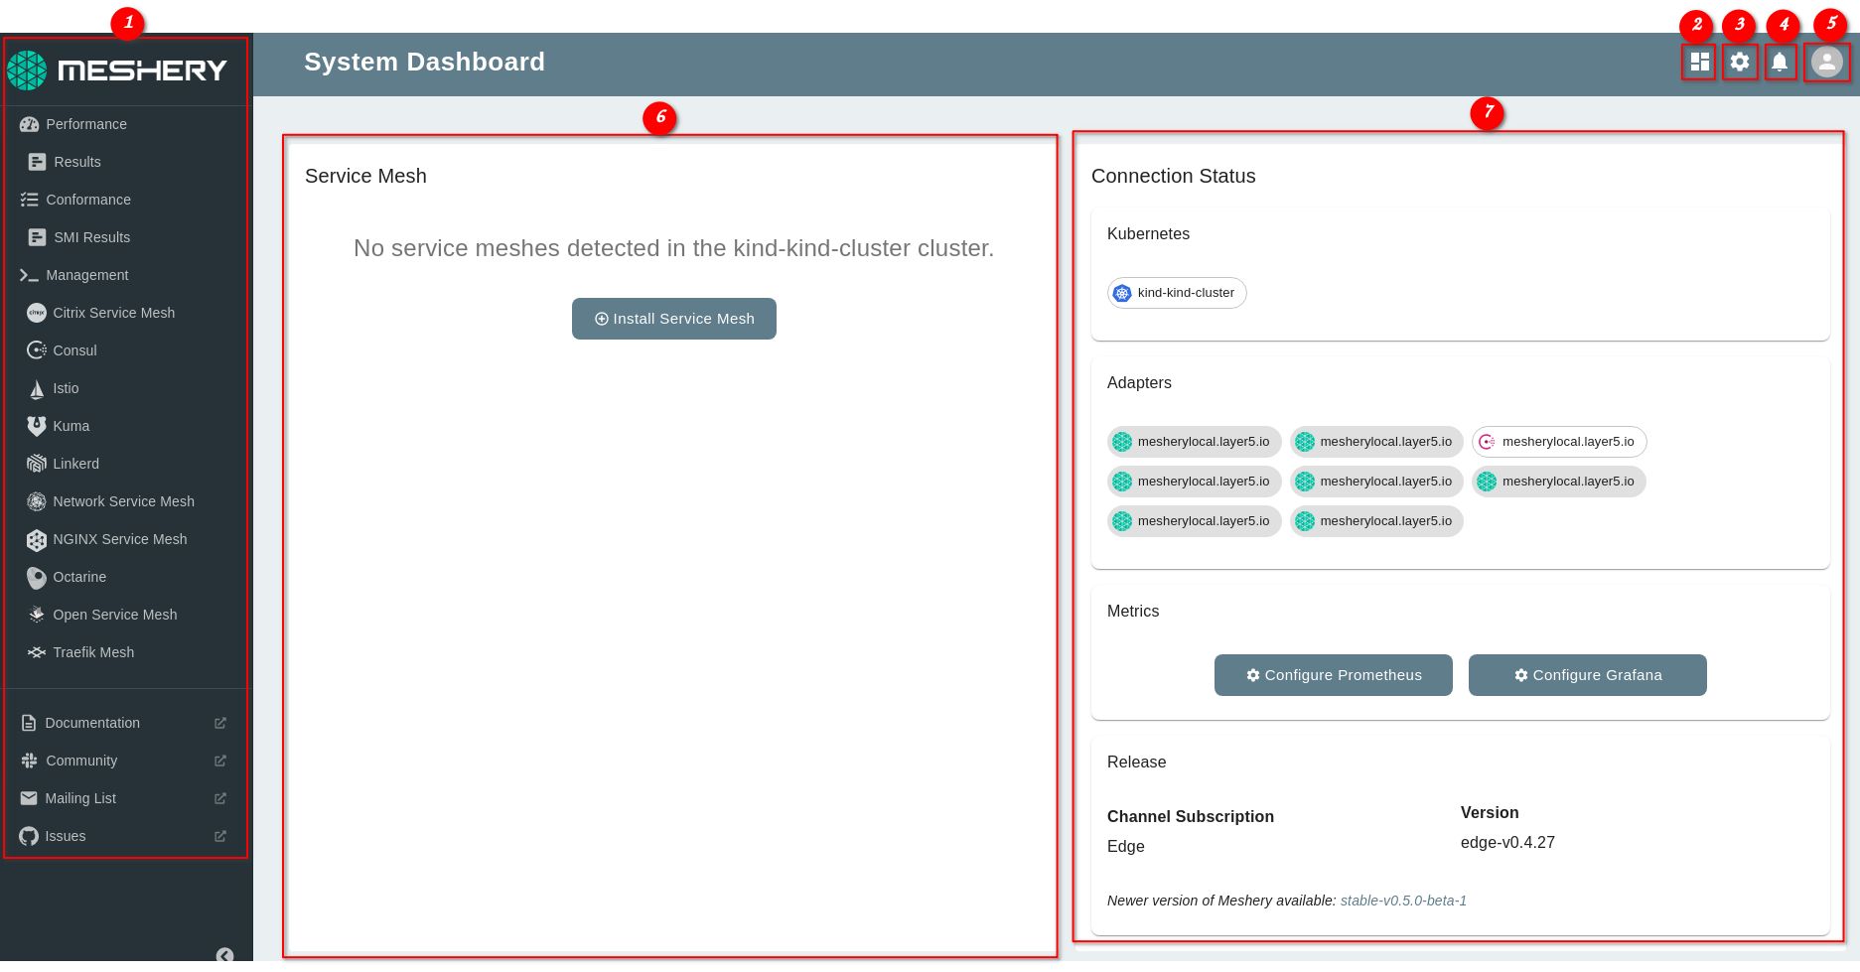Open notifications bell
This screenshot has width=1860, height=972.
pos(1780,62)
